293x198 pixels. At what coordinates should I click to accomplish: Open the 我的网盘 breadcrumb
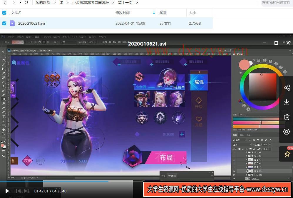click(x=43, y=3)
